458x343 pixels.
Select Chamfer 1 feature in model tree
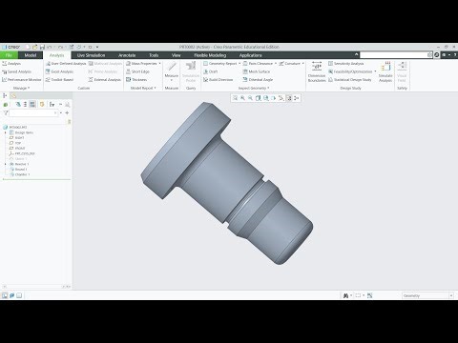point(20,174)
